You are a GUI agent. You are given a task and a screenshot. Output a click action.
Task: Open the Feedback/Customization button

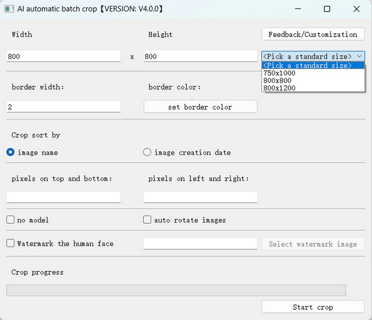(x=313, y=34)
